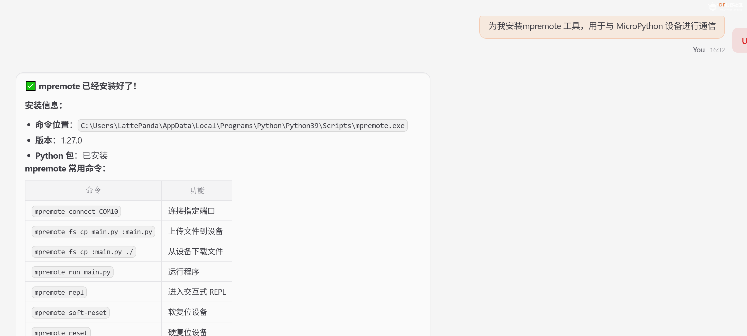Click the 16:32 timestamp
This screenshot has width=747, height=336.
(717, 50)
